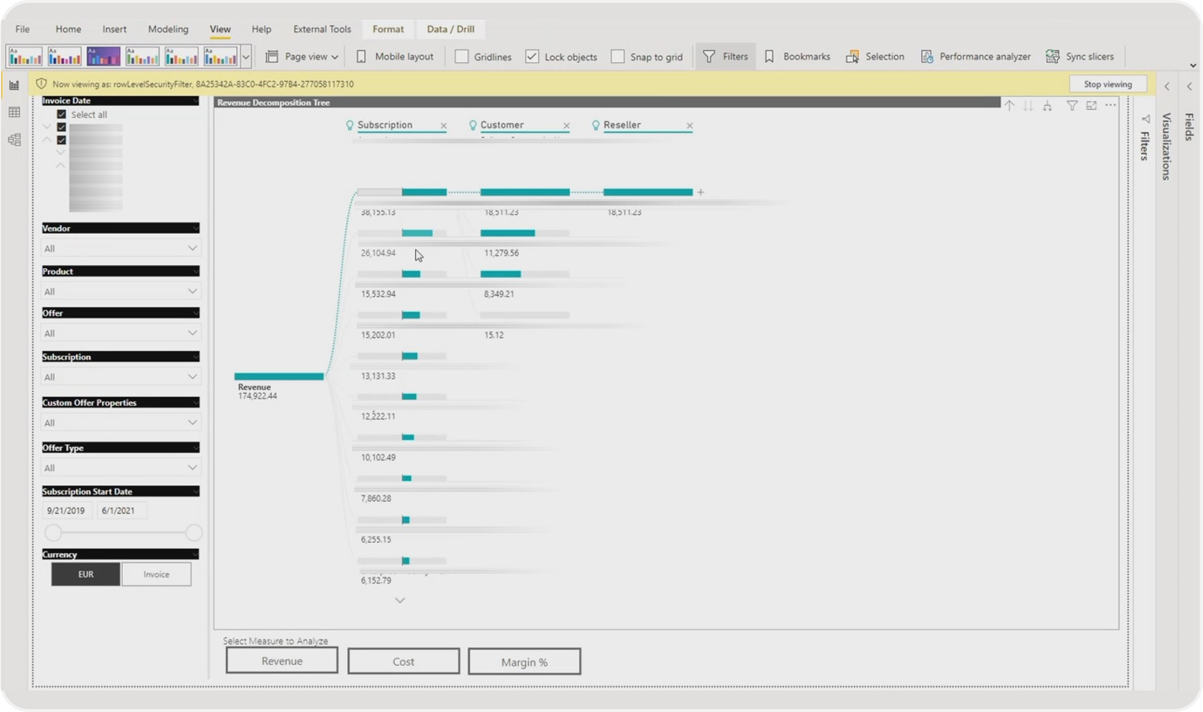Click the Revenue measure button
Image resolution: width=1203 pixels, height=712 pixels.
(281, 661)
